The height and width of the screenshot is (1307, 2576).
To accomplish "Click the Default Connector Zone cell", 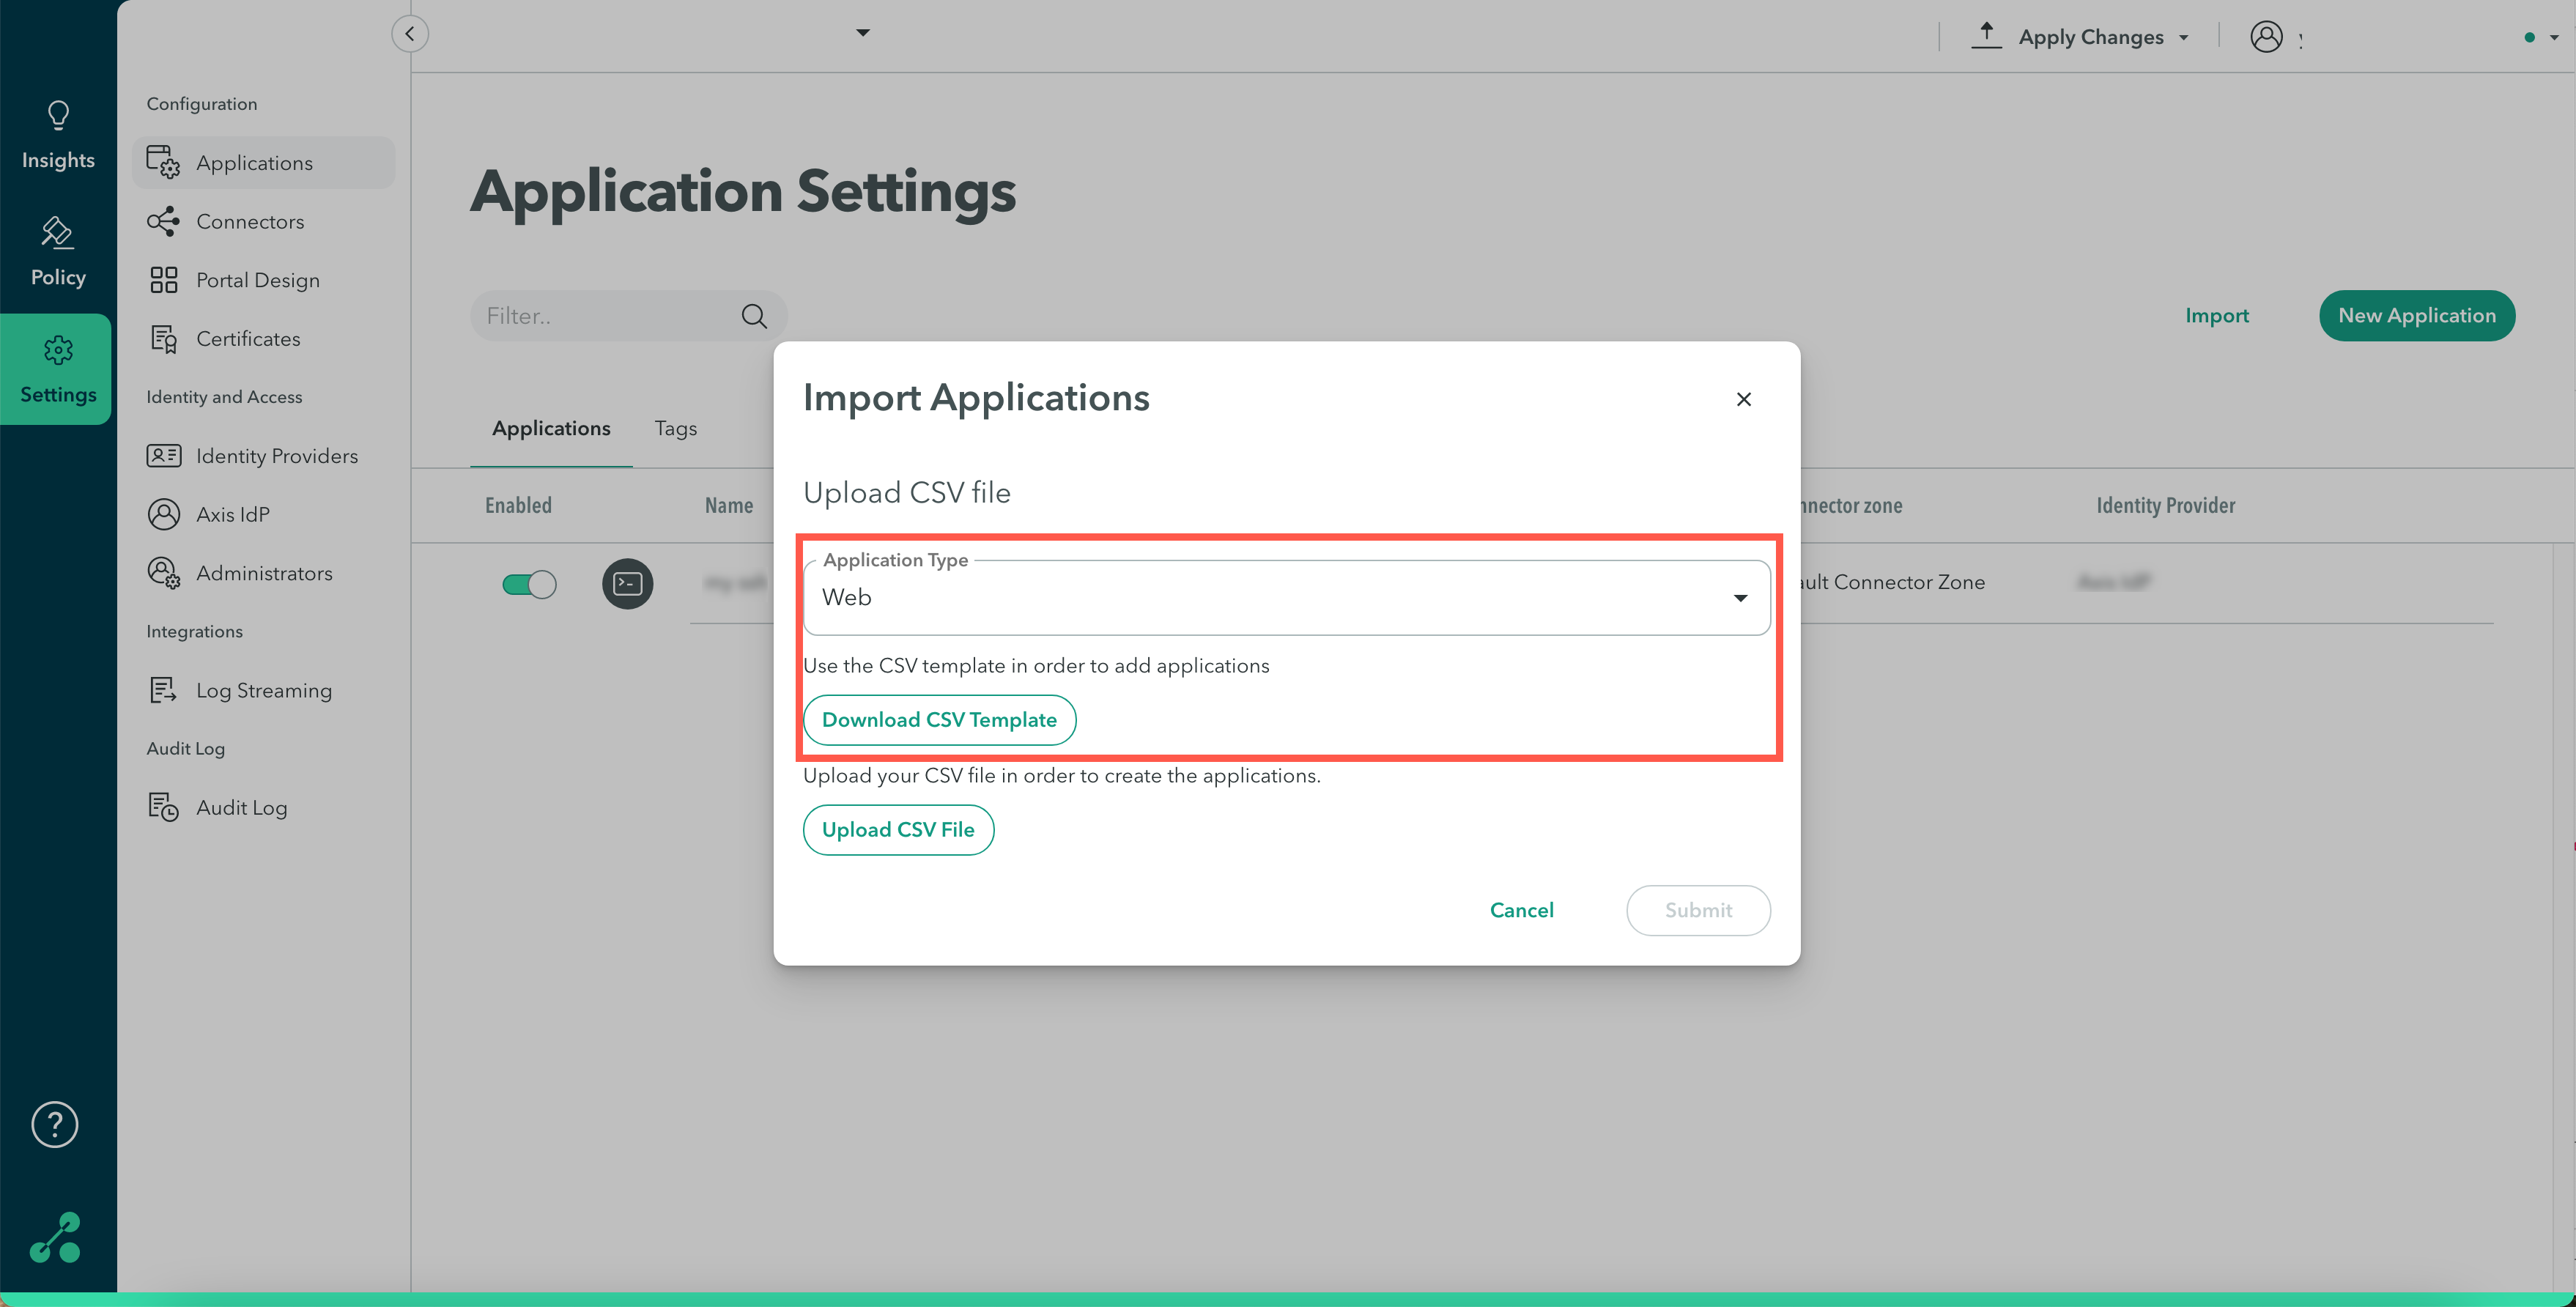I will tap(1893, 582).
